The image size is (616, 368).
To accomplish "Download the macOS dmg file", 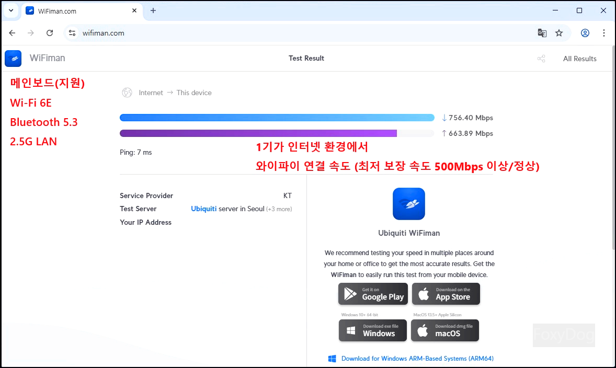I will 444,330.
